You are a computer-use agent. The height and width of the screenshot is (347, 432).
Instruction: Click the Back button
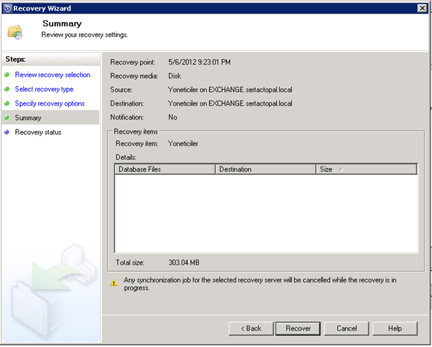(250, 328)
